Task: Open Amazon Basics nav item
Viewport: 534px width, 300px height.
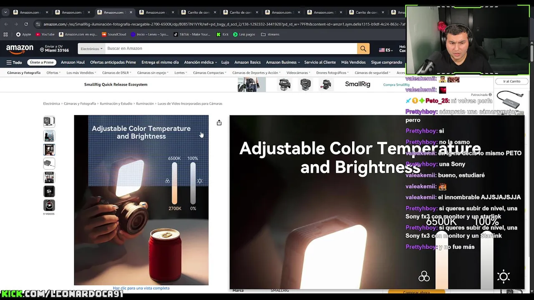Action: pyautogui.click(x=247, y=62)
